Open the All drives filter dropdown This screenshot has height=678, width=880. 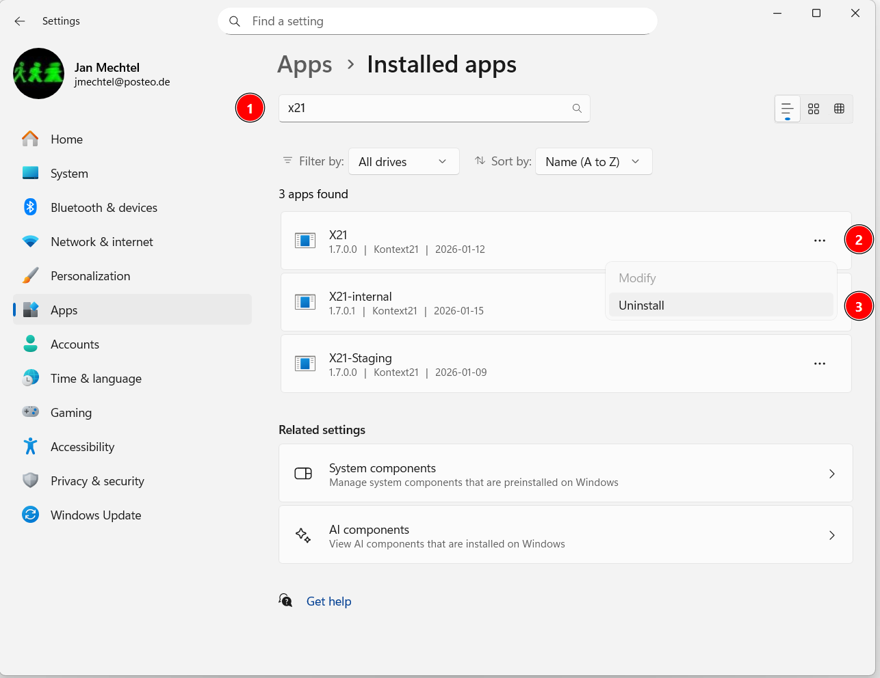[x=403, y=162]
